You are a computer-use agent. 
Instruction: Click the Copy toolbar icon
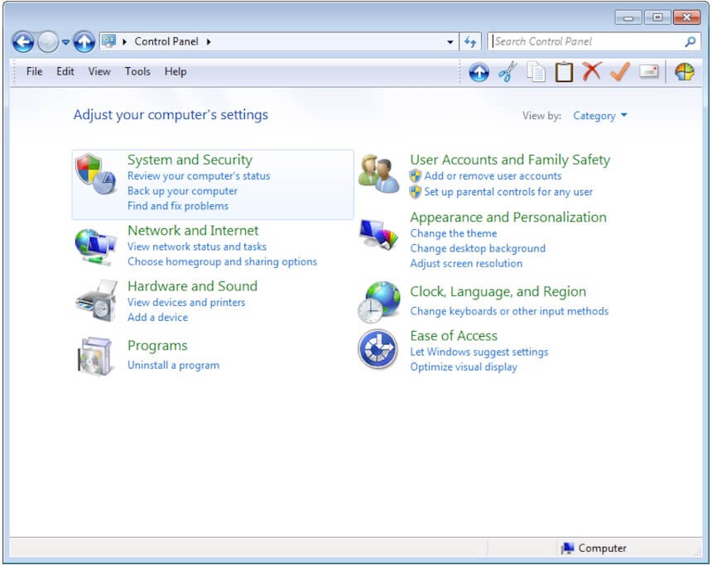tap(536, 72)
